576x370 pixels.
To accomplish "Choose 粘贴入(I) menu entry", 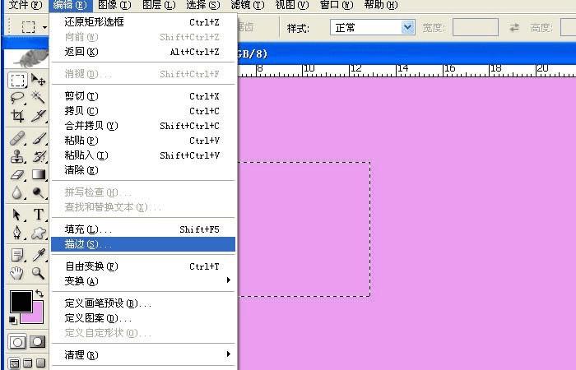I will pos(143,155).
